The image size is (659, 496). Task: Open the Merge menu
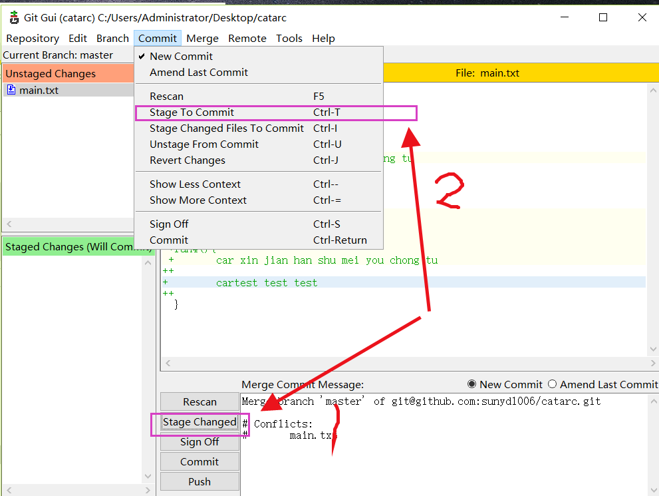click(202, 38)
